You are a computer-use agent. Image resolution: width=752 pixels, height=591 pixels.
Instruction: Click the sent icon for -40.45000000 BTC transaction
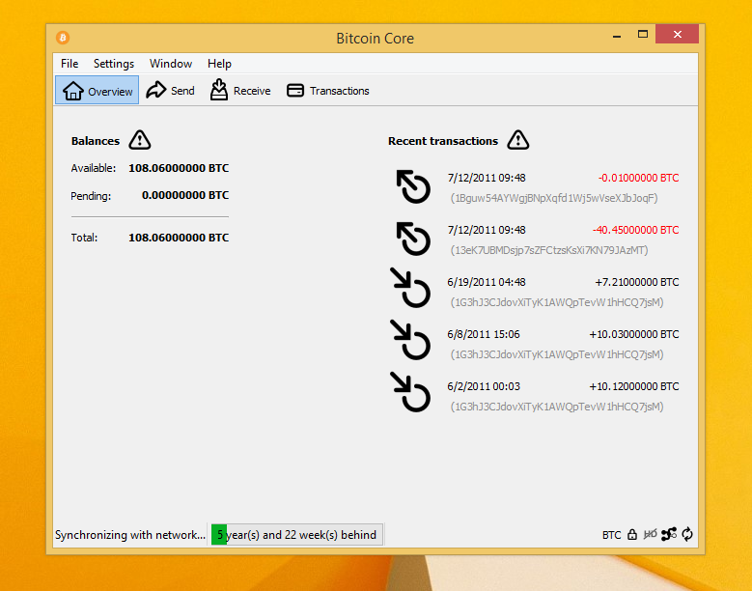click(x=413, y=239)
